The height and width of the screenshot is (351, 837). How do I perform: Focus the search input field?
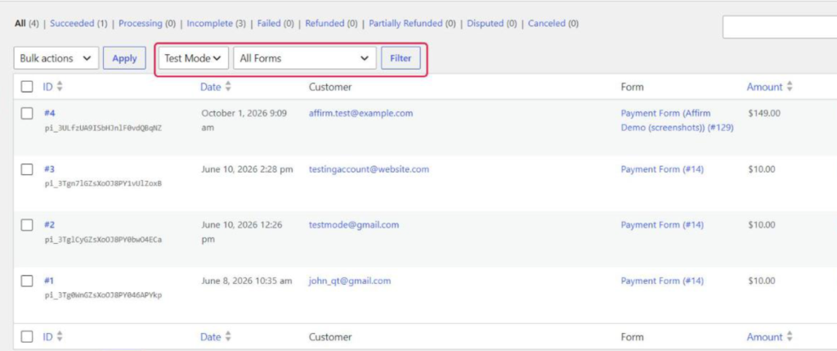click(x=780, y=27)
